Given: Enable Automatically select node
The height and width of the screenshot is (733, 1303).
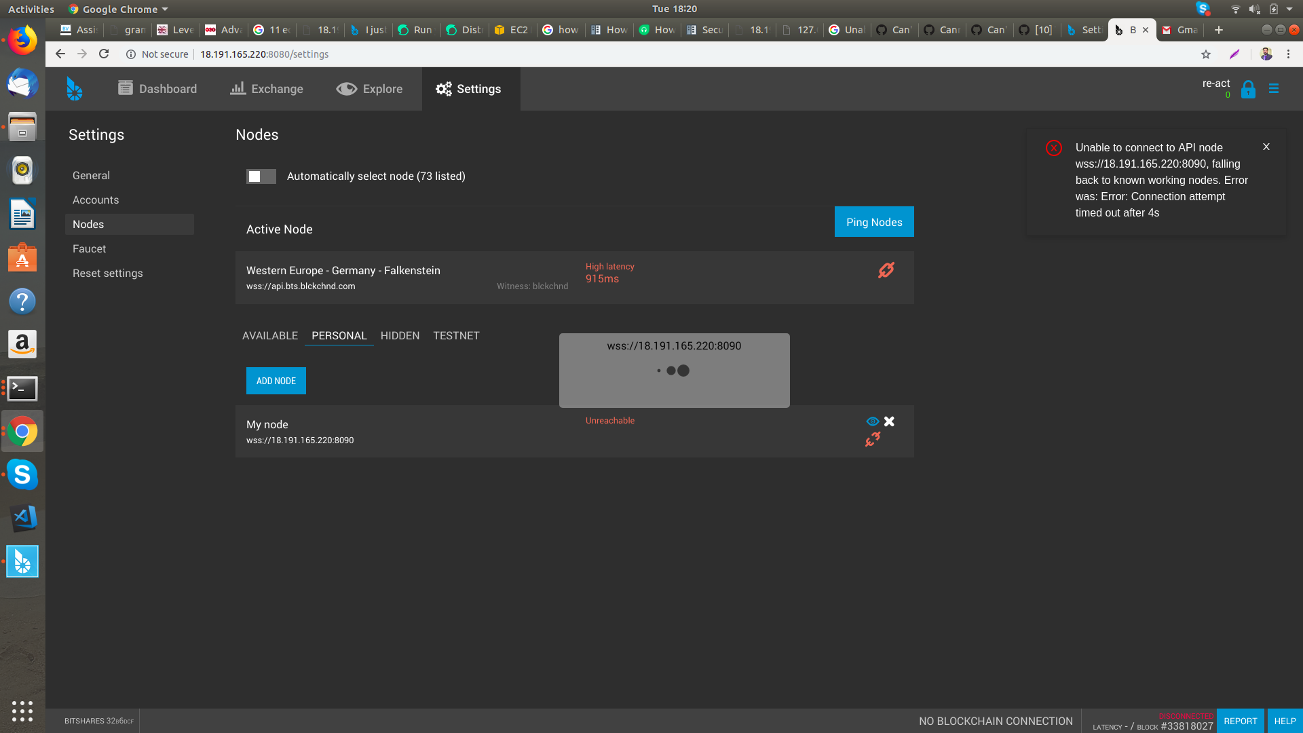Looking at the screenshot, I should [261, 176].
